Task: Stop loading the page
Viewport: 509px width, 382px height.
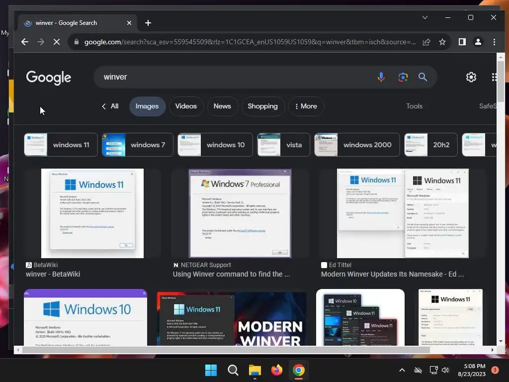Action: 57,42
